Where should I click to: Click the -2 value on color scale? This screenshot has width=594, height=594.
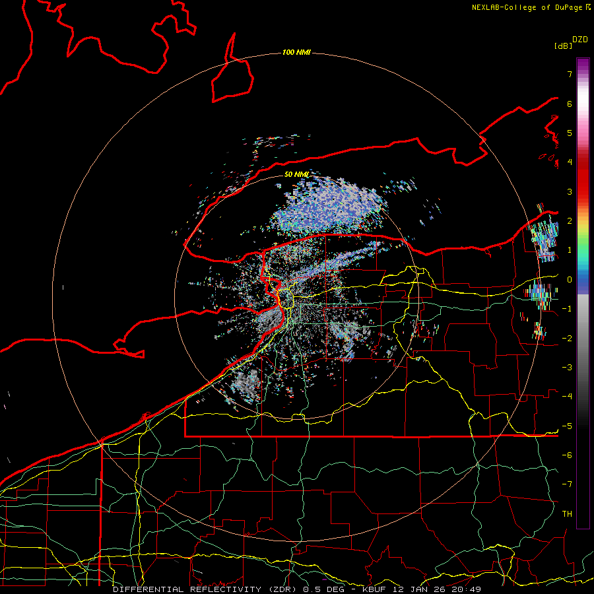[567, 339]
